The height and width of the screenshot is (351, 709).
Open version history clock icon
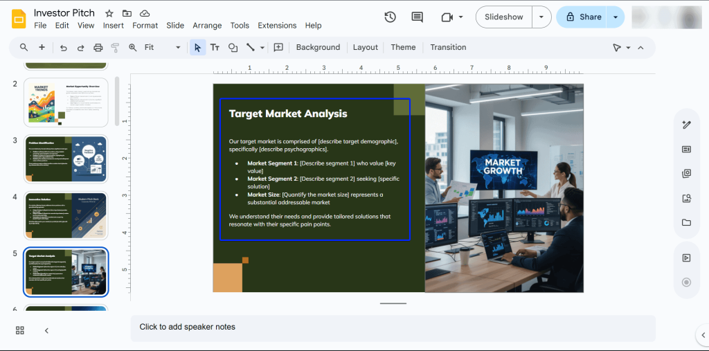[390, 17]
